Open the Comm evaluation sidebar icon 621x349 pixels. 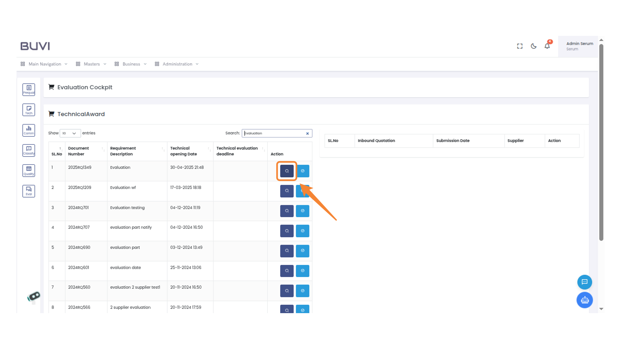point(29,130)
